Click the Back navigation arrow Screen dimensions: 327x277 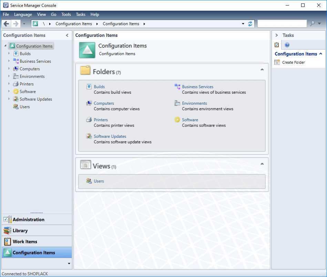point(7,24)
